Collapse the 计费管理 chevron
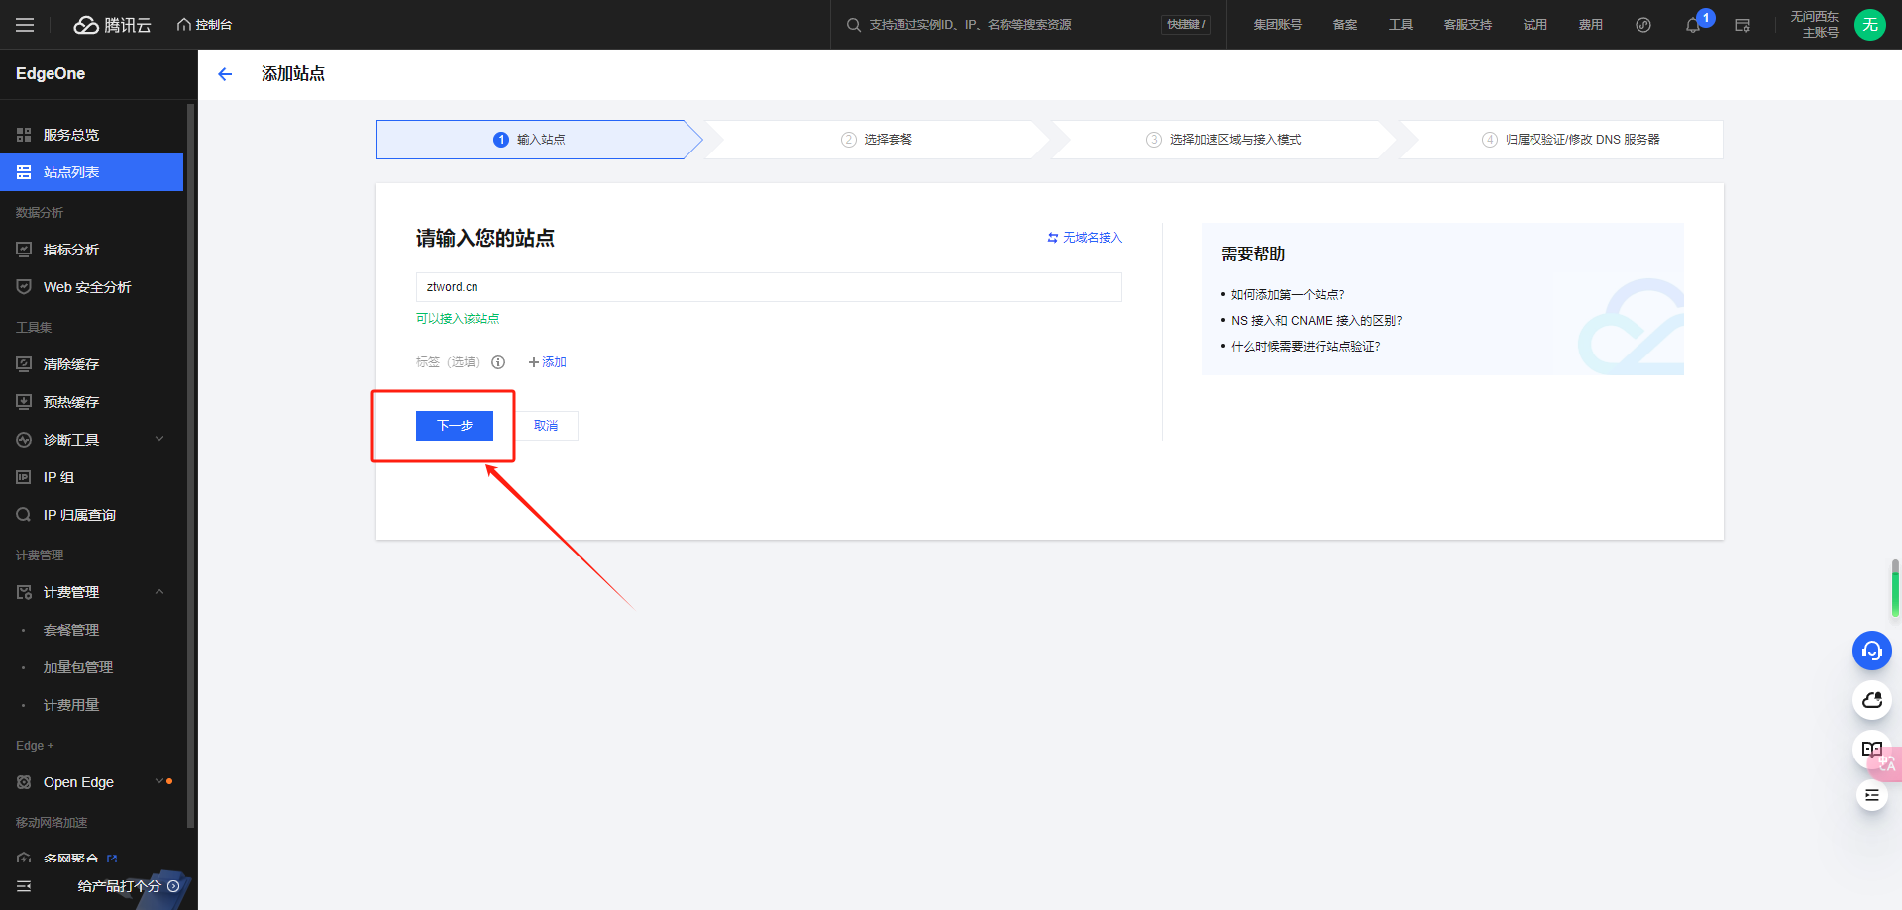Image resolution: width=1902 pixels, height=910 pixels. (x=159, y=591)
